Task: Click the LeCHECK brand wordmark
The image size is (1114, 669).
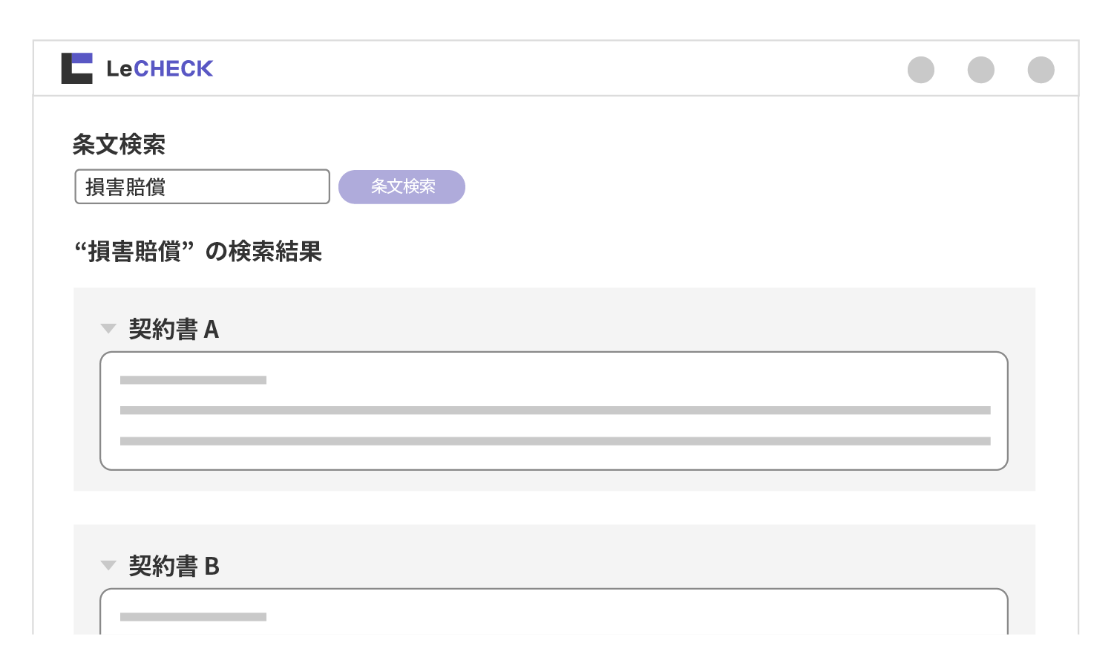Action: tap(160, 68)
